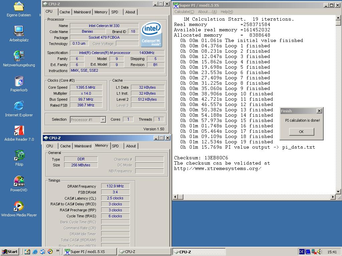Click the xtremesystems.org URL text
342x256 pixels.
coord(217,168)
